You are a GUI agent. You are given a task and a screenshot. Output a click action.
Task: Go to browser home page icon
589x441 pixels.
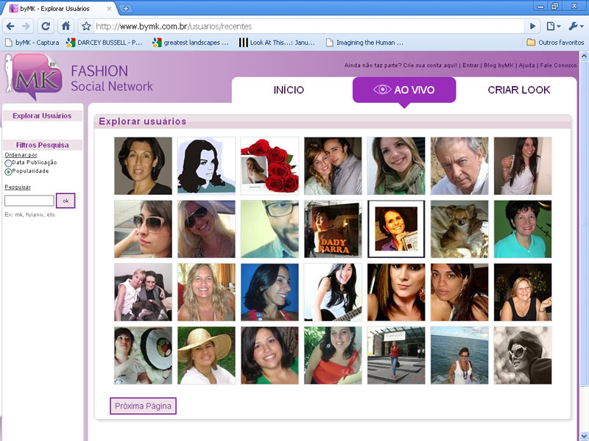[x=66, y=26]
